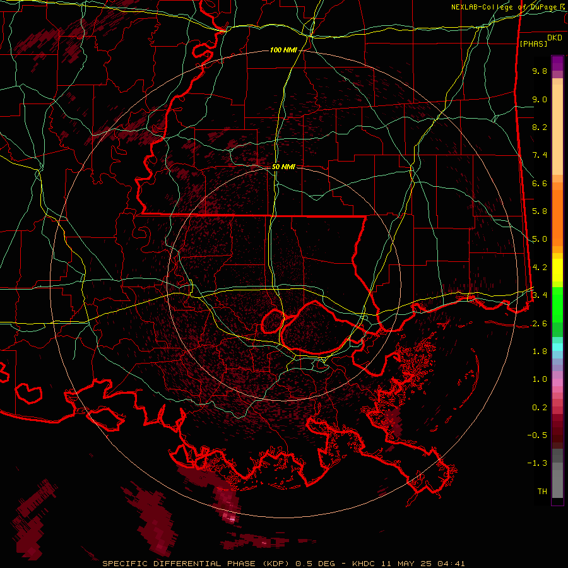
Task: Select the 7.4 value on color scale
Action: (540, 155)
